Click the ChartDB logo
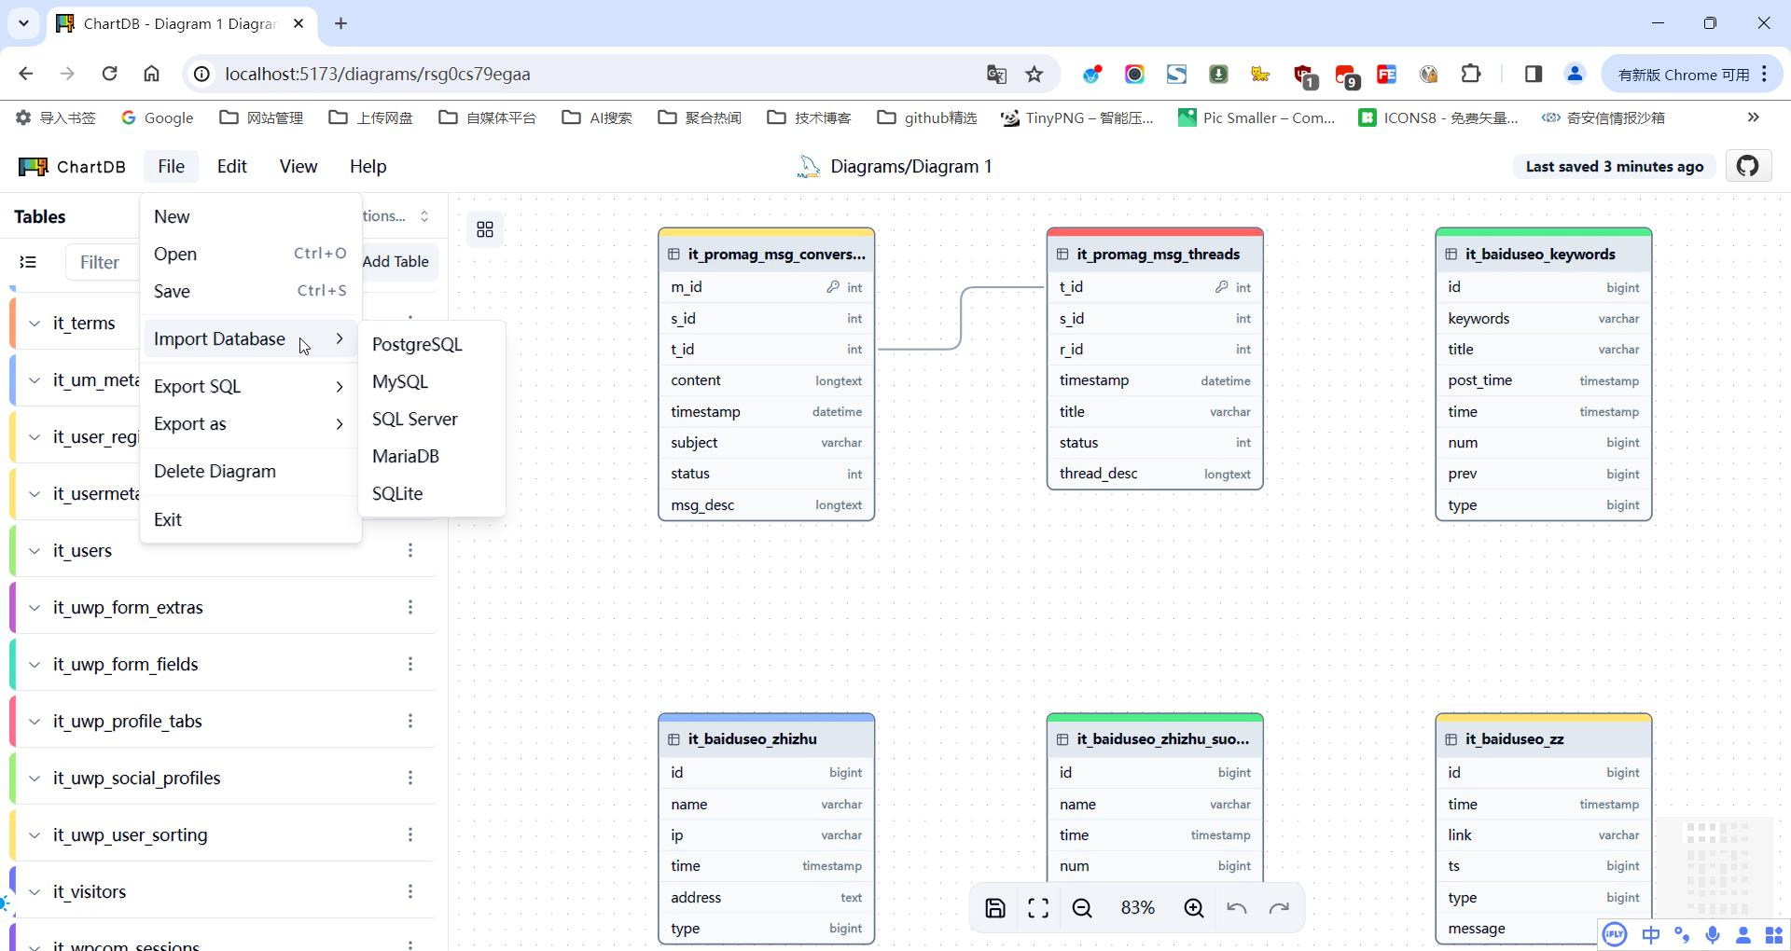This screenshot has height=951, width=1791. pos(34,166)
